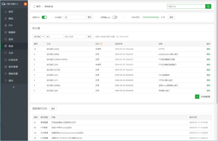The height and width of the screenshot is (141, 218).
Task: Open 面板设置 in the sidebar
Action: click(13, 73)
